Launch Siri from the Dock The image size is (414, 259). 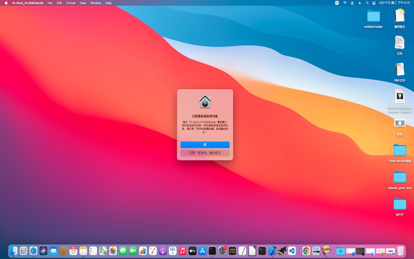coord(43,251)
